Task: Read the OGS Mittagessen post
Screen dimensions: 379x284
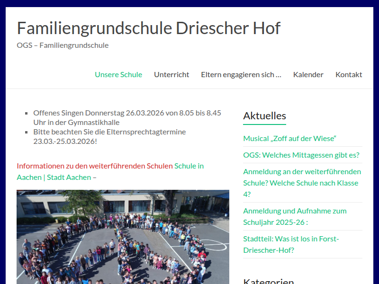Action: (301, 155)
